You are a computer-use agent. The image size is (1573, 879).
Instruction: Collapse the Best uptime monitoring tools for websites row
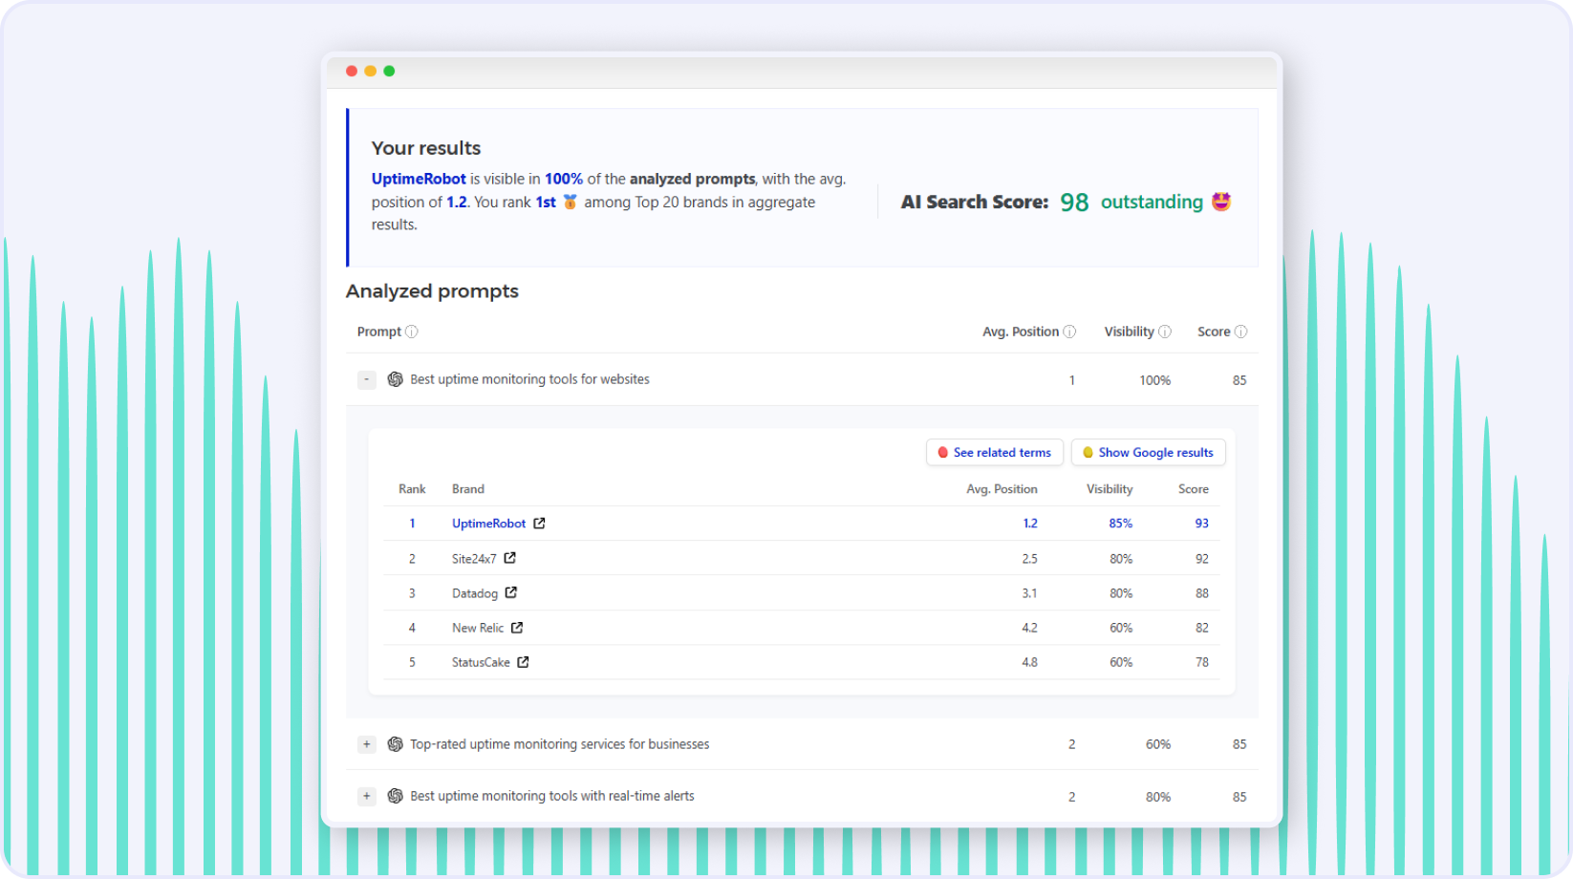pos(366,379)
